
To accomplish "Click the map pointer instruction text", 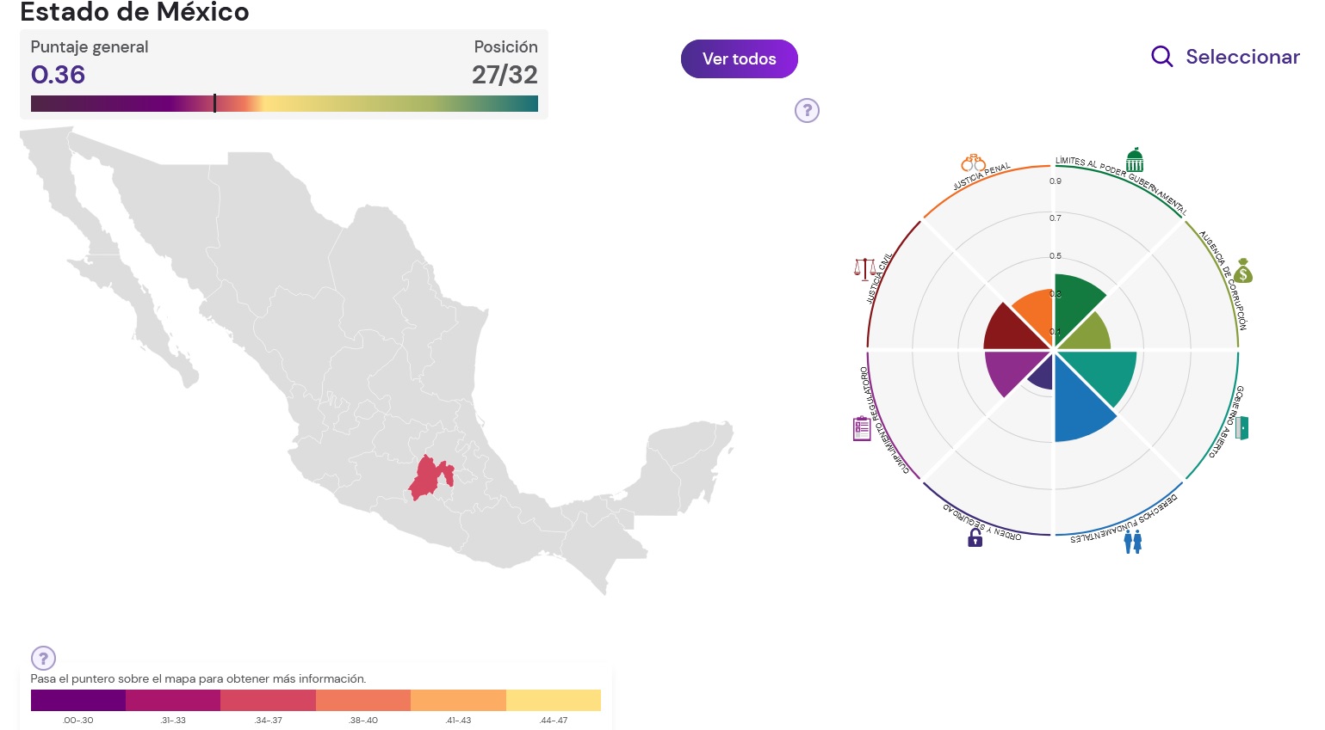I will [198, 679].
